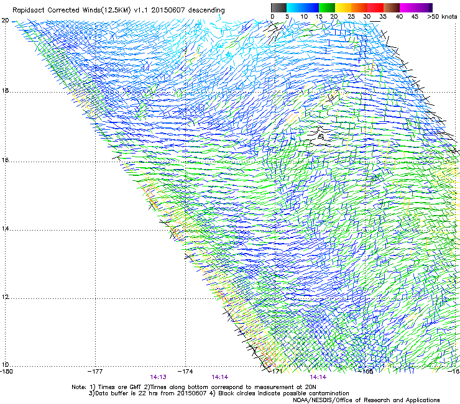Click the latitude '16' axis label
The width and height of the screenshot is (460, 404).
[x=5, y=160]
